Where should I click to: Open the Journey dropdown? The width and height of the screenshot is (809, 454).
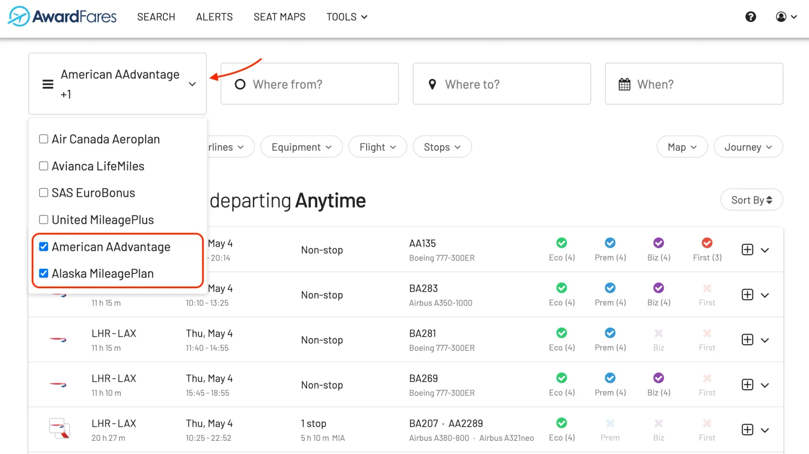(748, 147)
